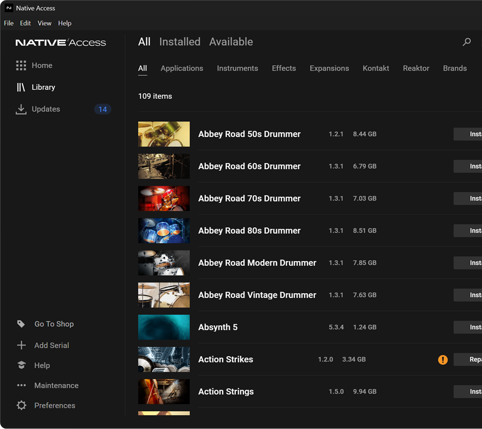The height and width of the screenshot is (429, 482).
Task: Click the orange warning icon for Action Strikes
Action: click(x=443, y=360)
